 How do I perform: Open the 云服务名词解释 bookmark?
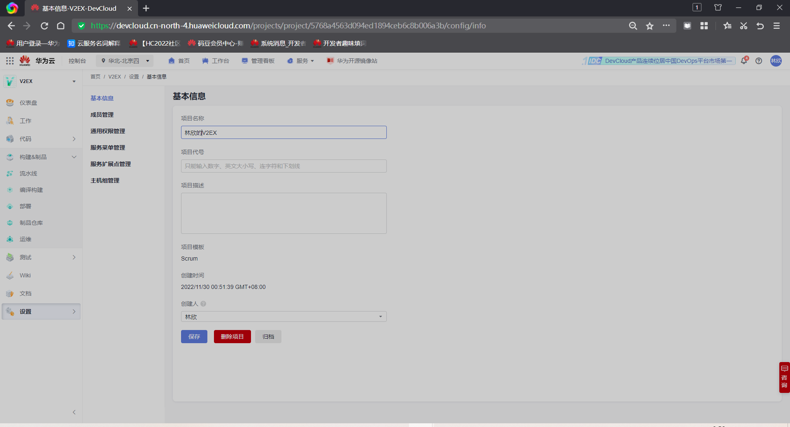point(94,43)
